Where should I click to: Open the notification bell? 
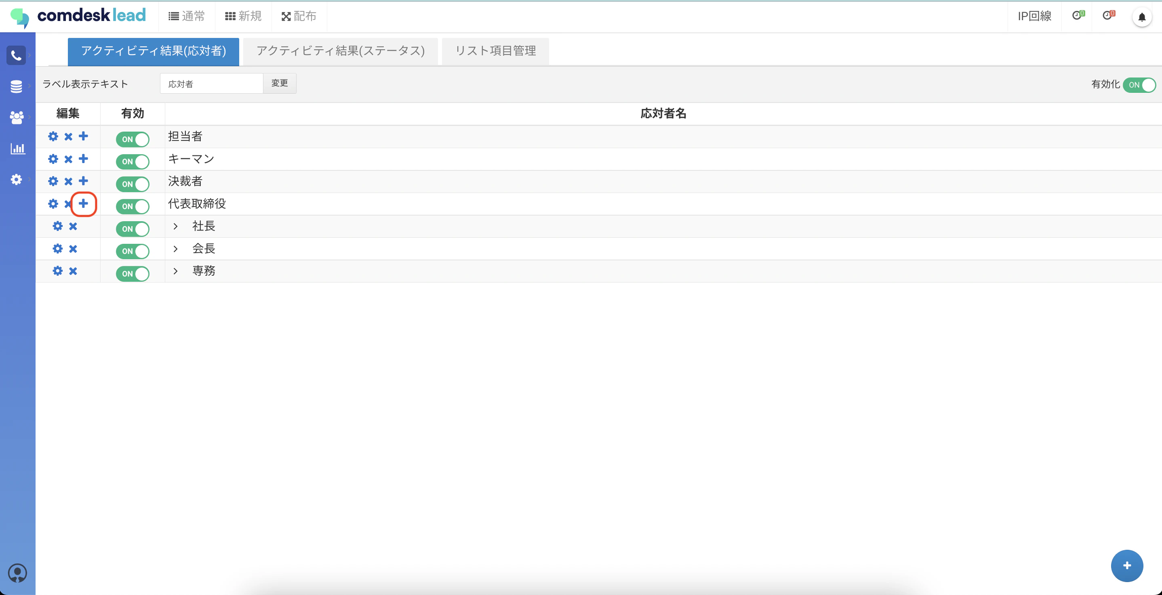(1142, 17)
